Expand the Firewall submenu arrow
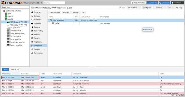 (x=45, y=49)
